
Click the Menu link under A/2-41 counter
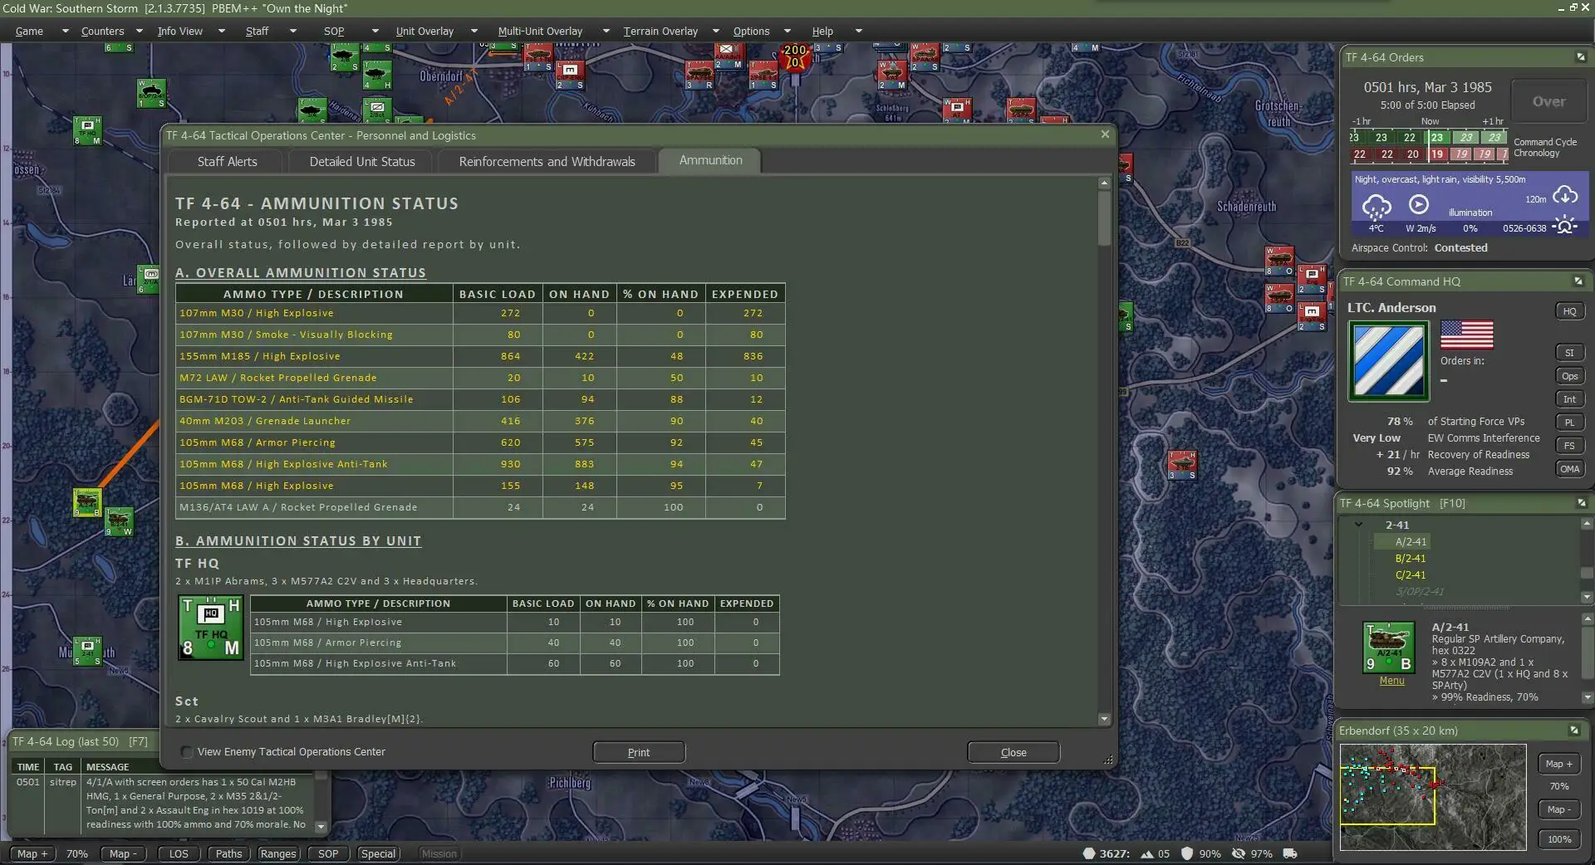[1391, 681]
